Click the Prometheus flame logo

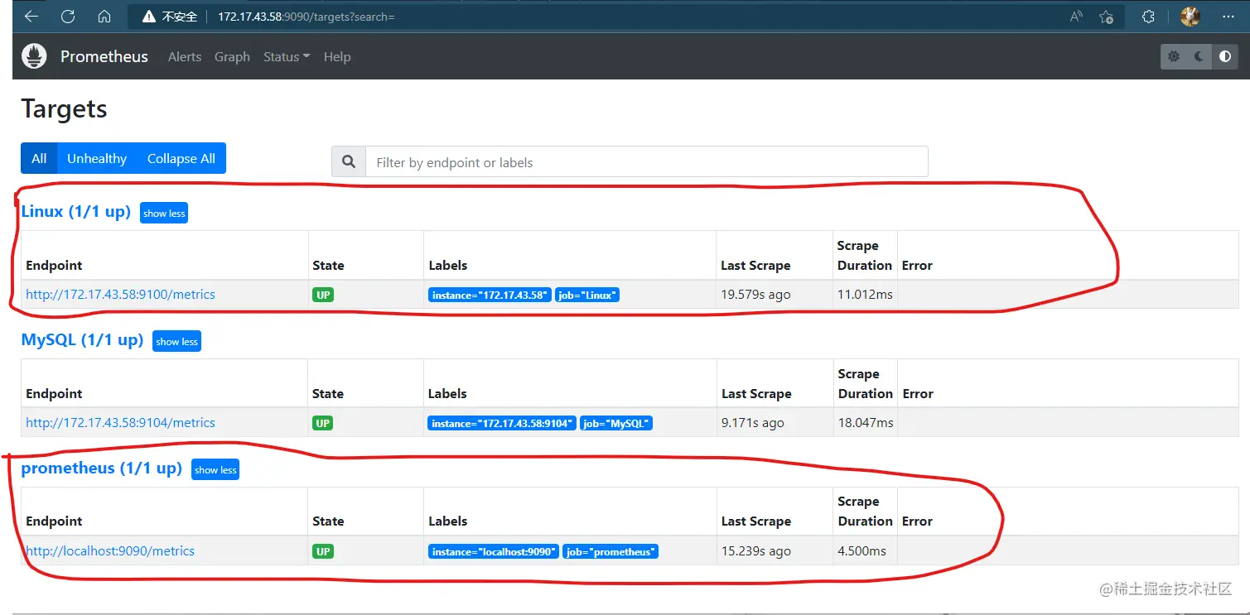(x=34, y=56)
